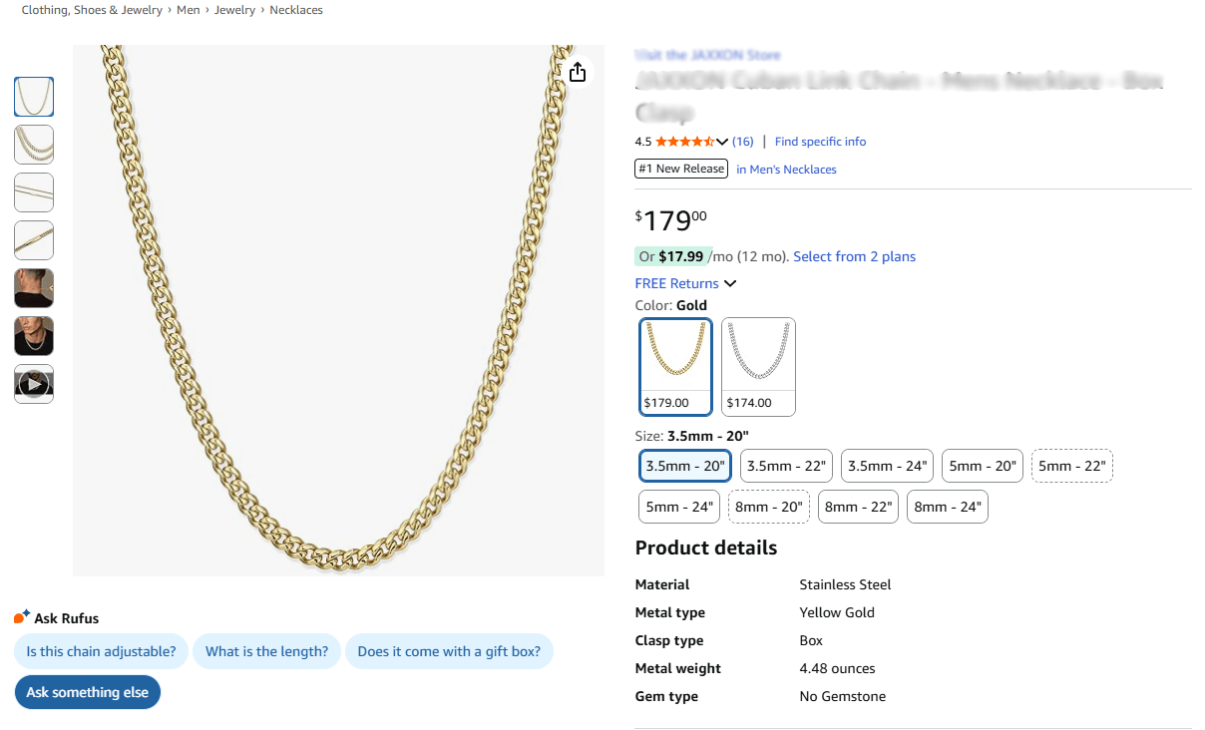Choose size 5mm - 20"
1205x730 pixels.
(x=982, y=466)
